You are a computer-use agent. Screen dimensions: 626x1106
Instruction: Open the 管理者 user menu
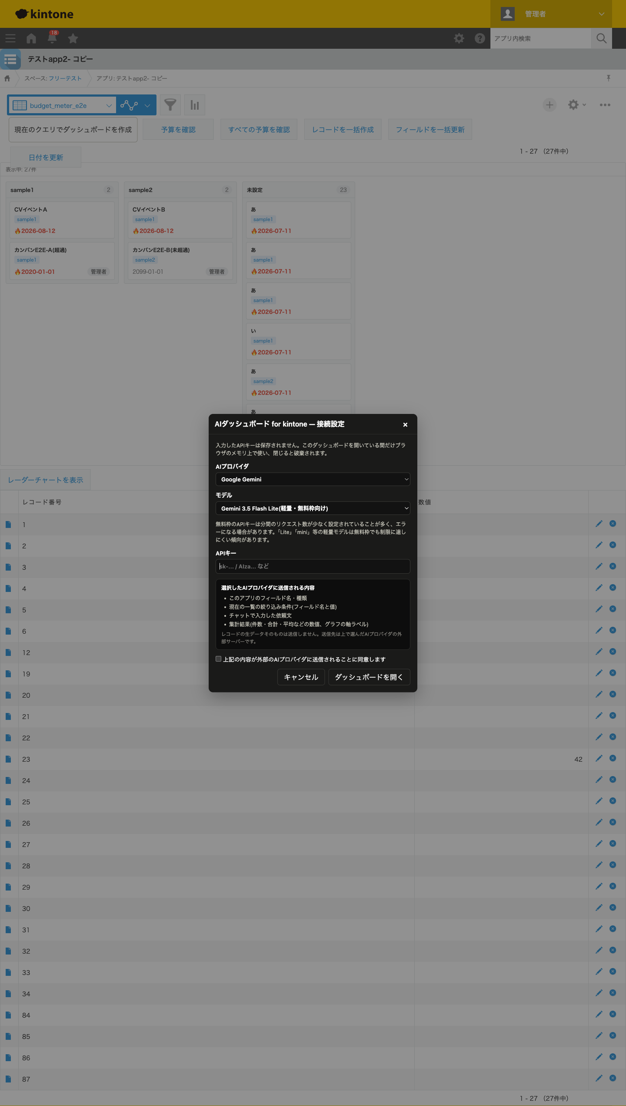551,14
